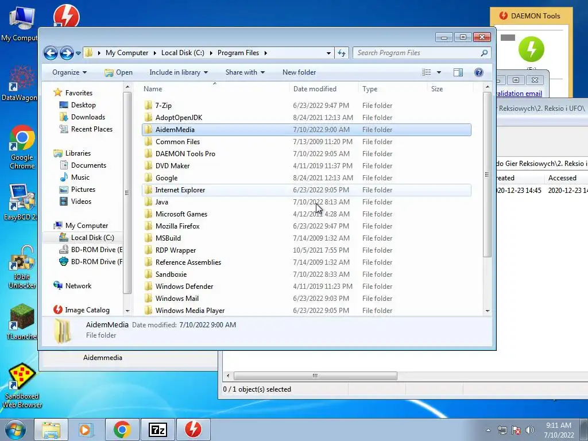588x441 pixels.
Task: Click the file list vertical scrollbar
Action: 487,175
